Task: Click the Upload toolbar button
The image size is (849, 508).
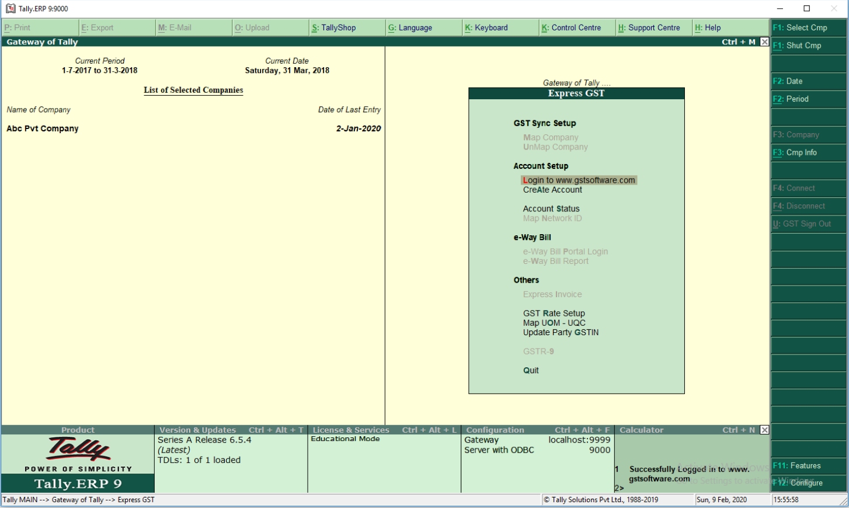Action: tap(270, 27)
